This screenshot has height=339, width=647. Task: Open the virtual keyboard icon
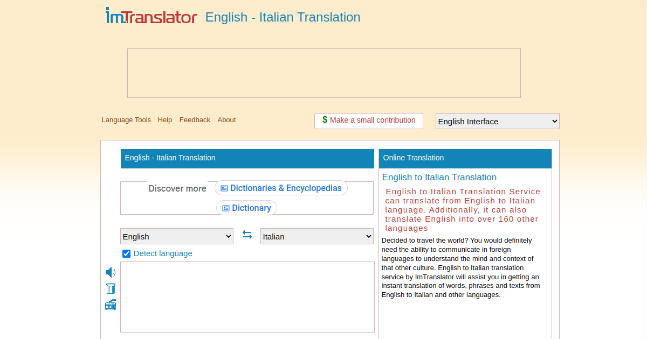[x=111, y=305]
